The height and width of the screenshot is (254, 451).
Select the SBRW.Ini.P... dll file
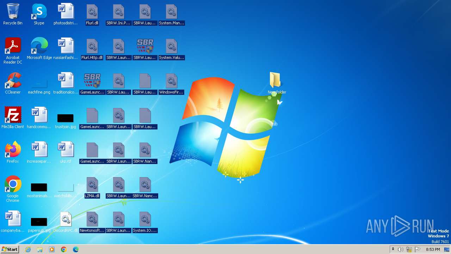click(118, 14)
